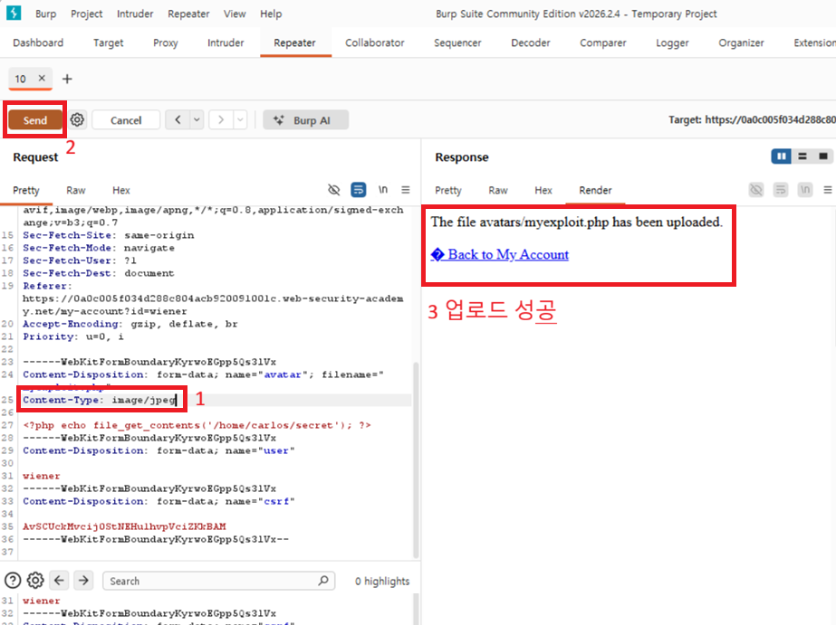The height and width of the screenshot is (625, 836).
Task: Switch to the Proxy tab
Action: pos(165,43)
